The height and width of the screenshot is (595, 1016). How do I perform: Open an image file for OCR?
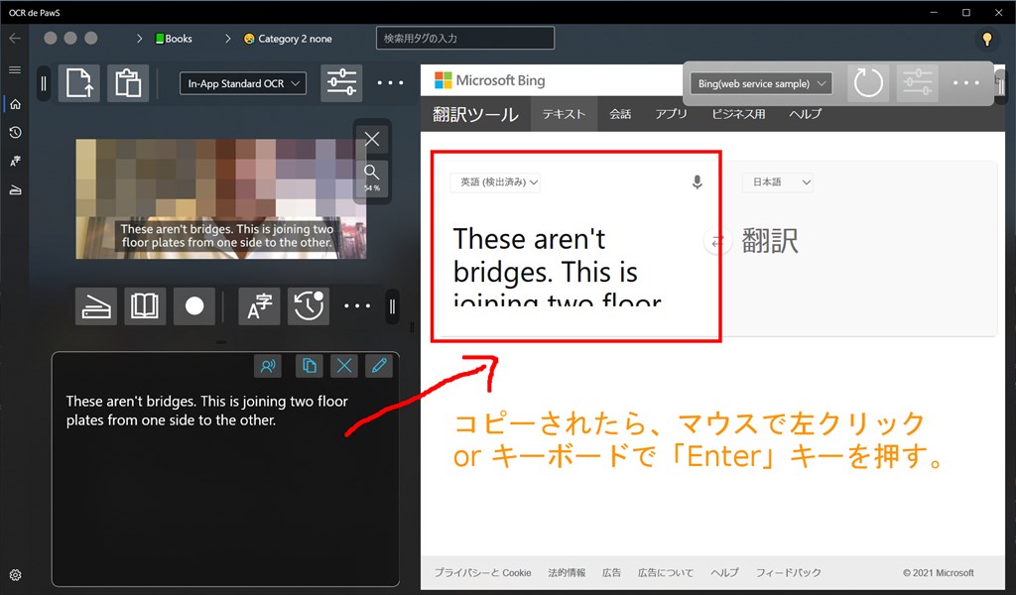pyautogui.click(x=82, y=84)
